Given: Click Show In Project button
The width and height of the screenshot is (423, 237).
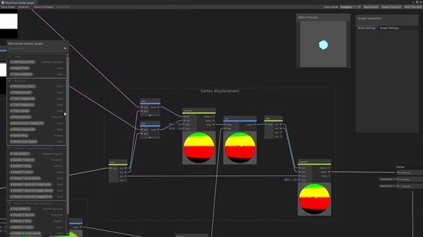Looking at the screenshot, I should click(44, 7).
